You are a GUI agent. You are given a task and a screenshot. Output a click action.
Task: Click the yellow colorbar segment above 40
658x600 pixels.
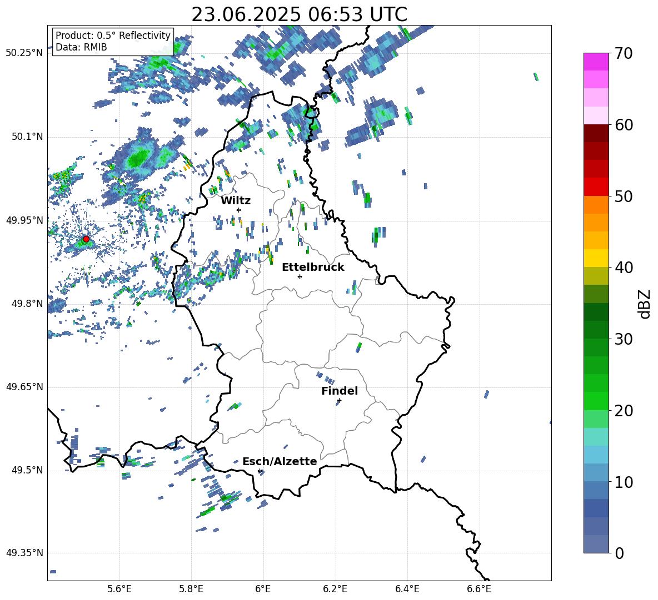click(596, 258)
